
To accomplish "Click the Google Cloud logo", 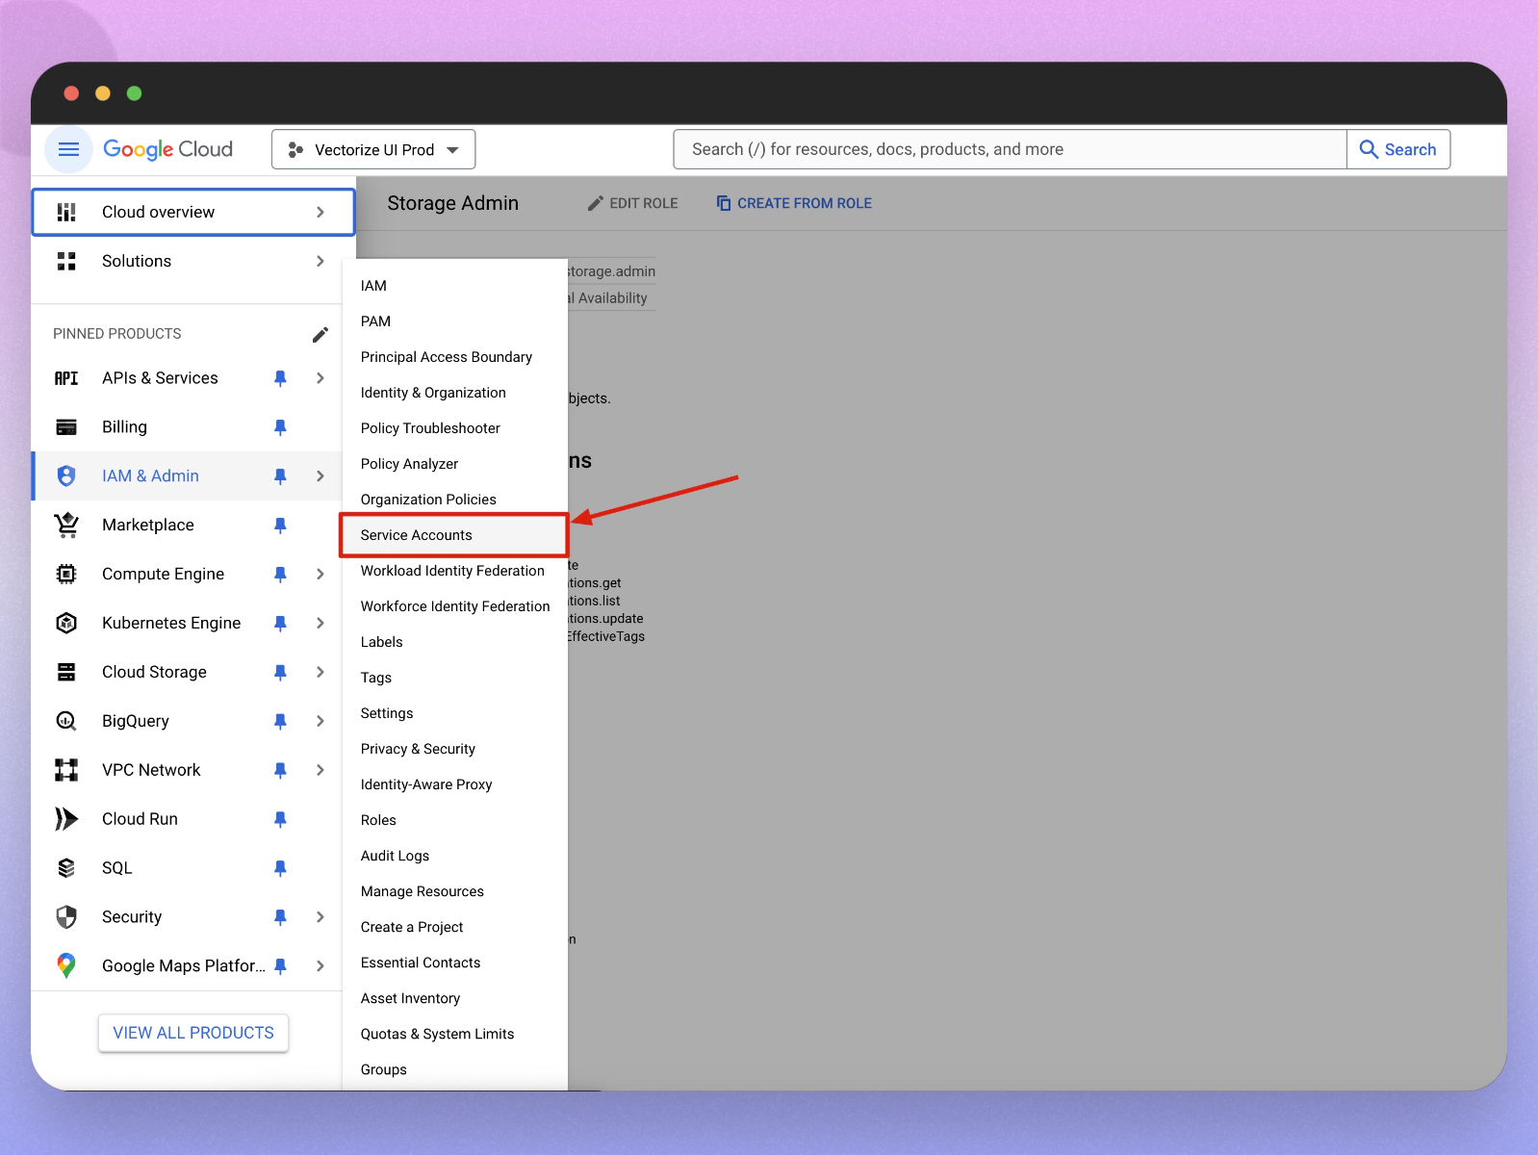I will click(x=167, y=149).
